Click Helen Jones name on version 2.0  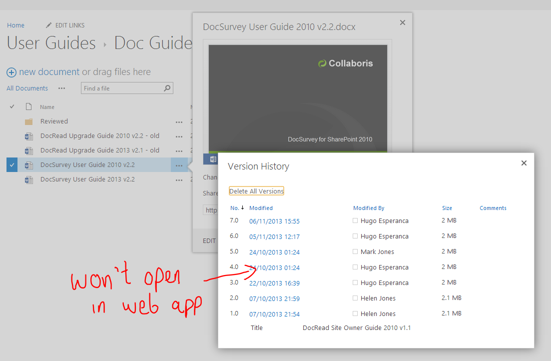click(x=378, y=298)
